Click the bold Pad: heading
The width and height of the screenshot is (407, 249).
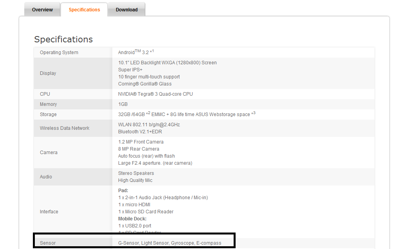pyautogui.click(x=123, y=191)
